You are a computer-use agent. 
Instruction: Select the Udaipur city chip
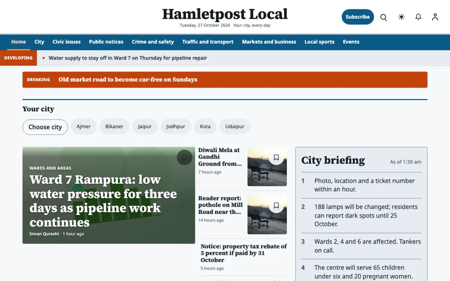pos(235,127)
